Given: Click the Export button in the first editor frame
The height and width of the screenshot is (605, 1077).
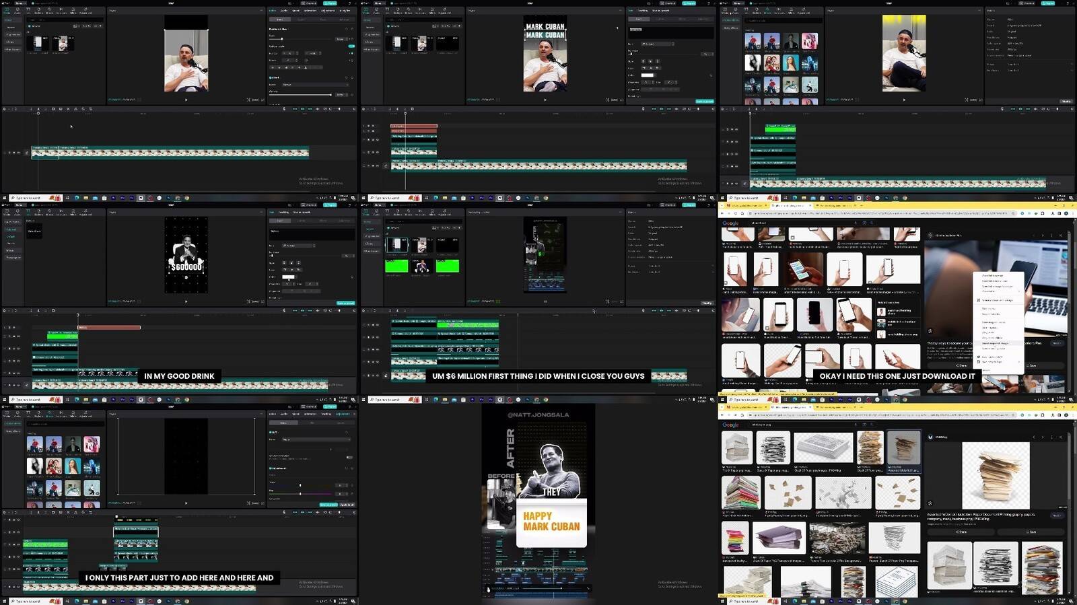Looking at the screenshot, I should (x=330, y=3).
